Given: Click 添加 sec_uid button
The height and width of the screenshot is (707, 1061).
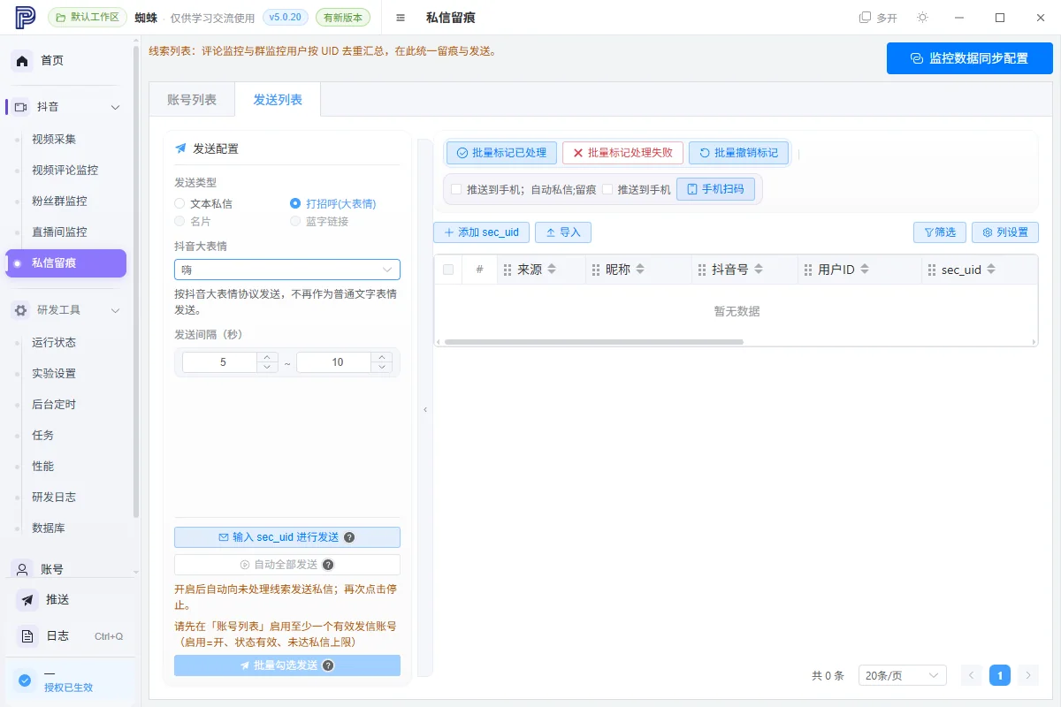Looking at the screenshot, I should [481, 232].
